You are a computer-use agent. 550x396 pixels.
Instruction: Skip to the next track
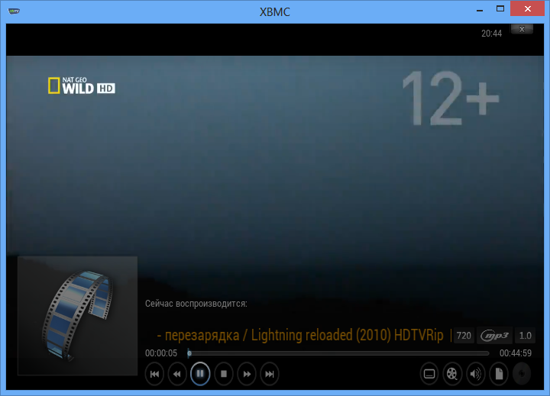coord(270,374)
